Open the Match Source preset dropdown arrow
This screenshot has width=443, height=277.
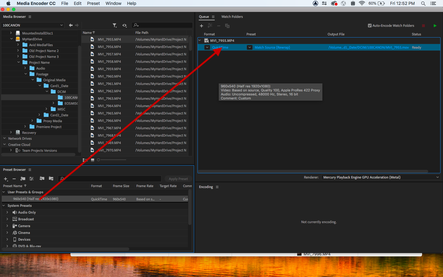pos(250,47)
